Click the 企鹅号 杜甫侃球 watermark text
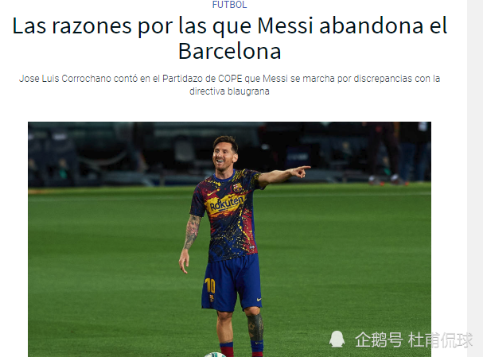The height and width of the screenshot is (357, 483). click(x=414, y=340)
